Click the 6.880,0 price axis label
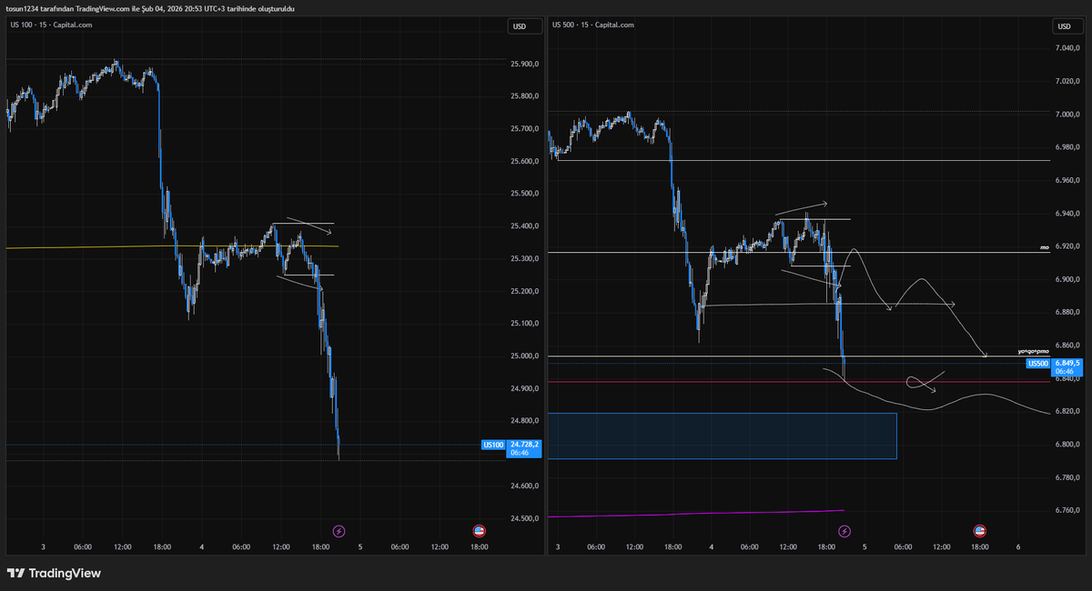Image resolution: width=1092 pixels, height=591 pixels. point(1068,313)
